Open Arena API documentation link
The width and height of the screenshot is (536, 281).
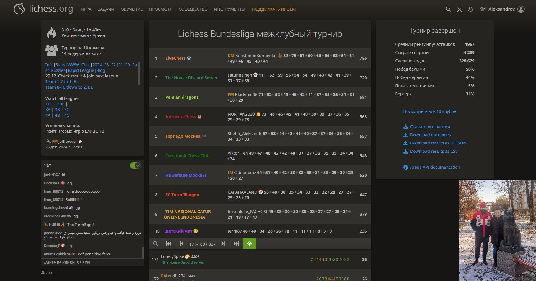click(435, 167)
